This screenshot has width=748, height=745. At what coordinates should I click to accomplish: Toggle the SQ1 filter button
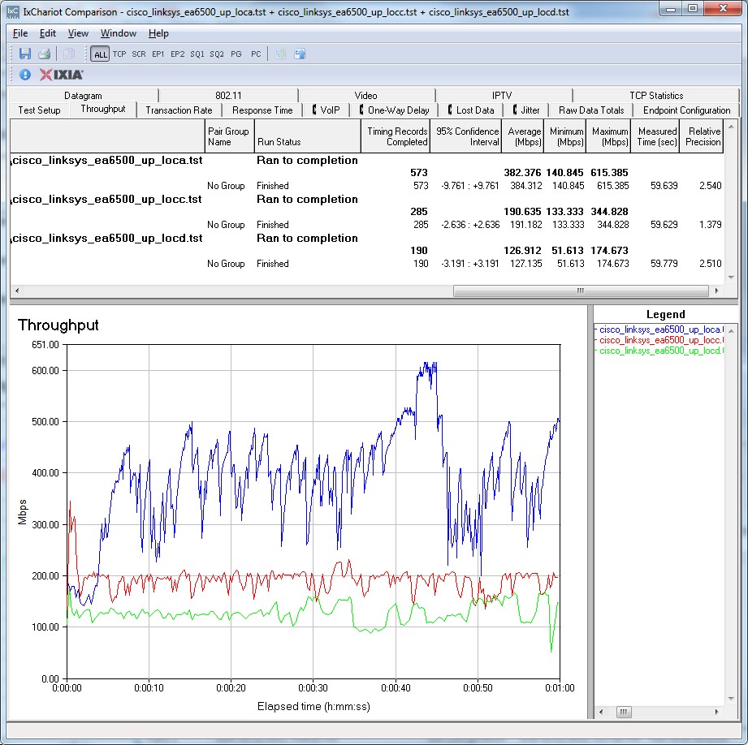pyautogui.click(x=197, y=54)
